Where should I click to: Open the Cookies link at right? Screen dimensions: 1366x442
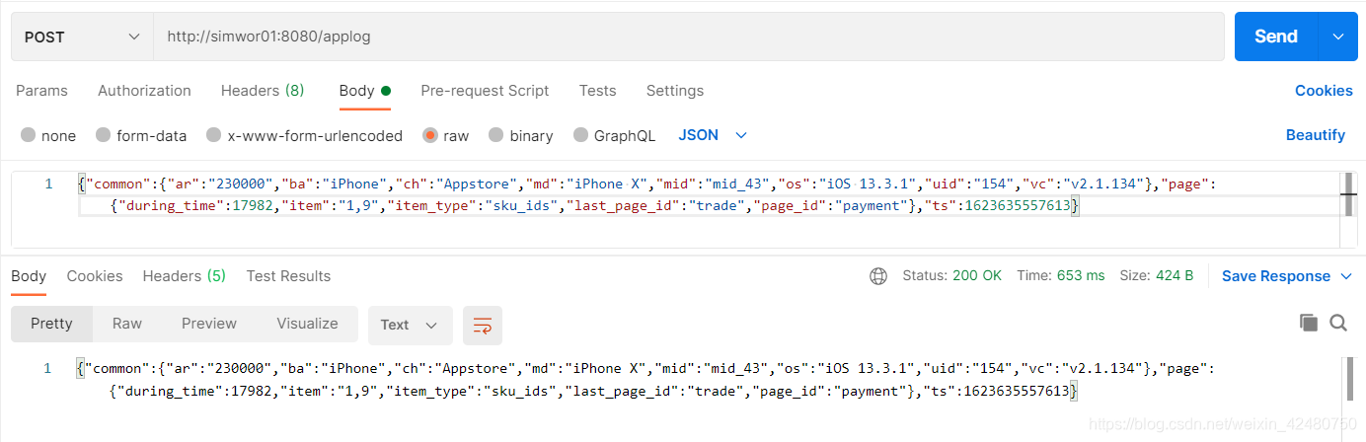[x=1324, y=91]
